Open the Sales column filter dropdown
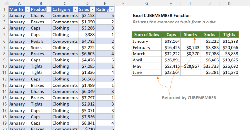This screenshot has width=250, height=130. click(92, 9)
